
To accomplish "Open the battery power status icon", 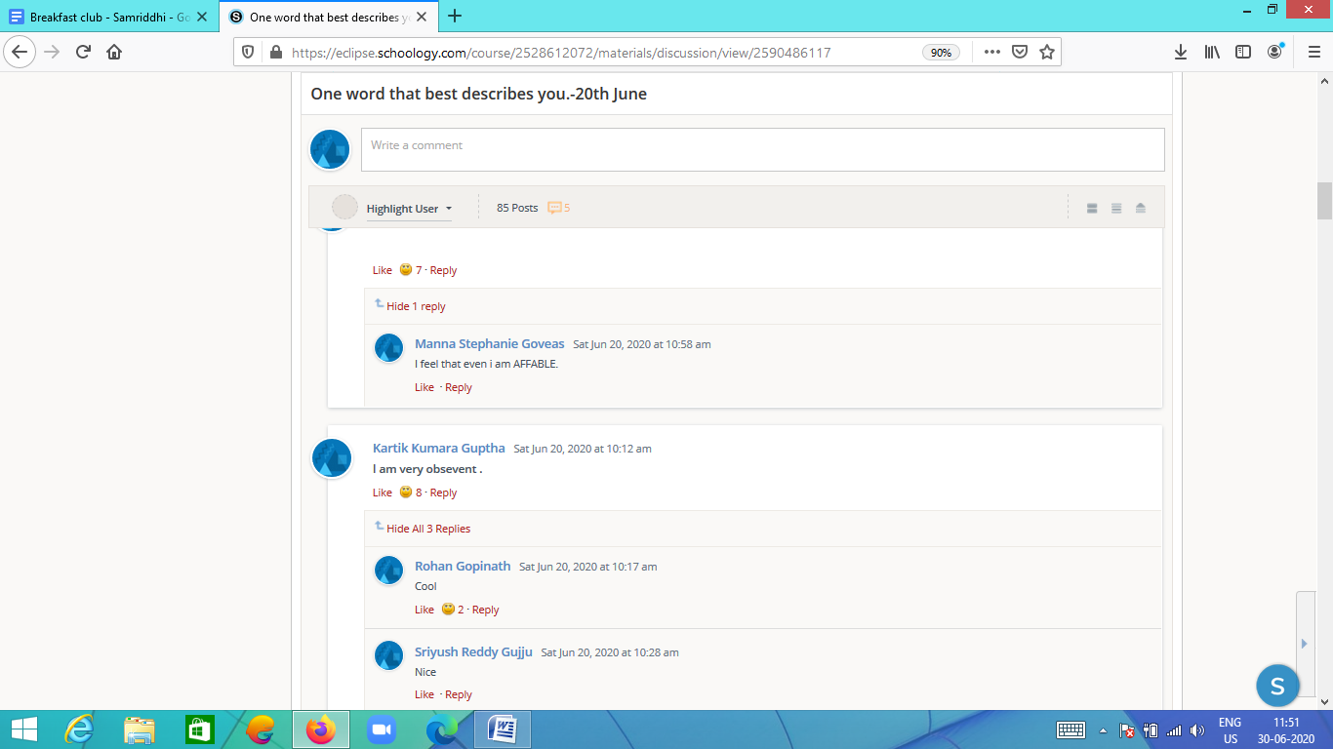I will [1151, 730].
